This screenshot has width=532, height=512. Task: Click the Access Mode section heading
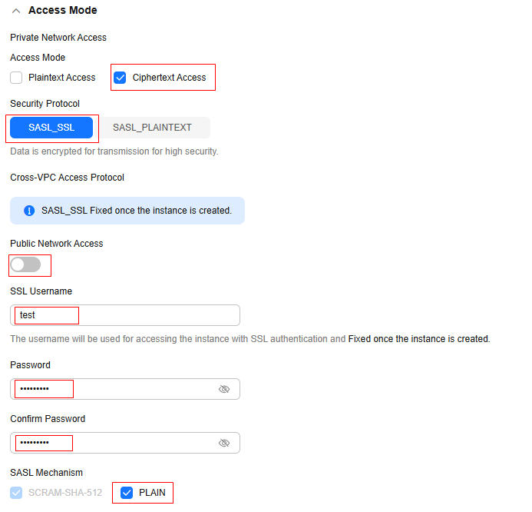coord(62,10)
